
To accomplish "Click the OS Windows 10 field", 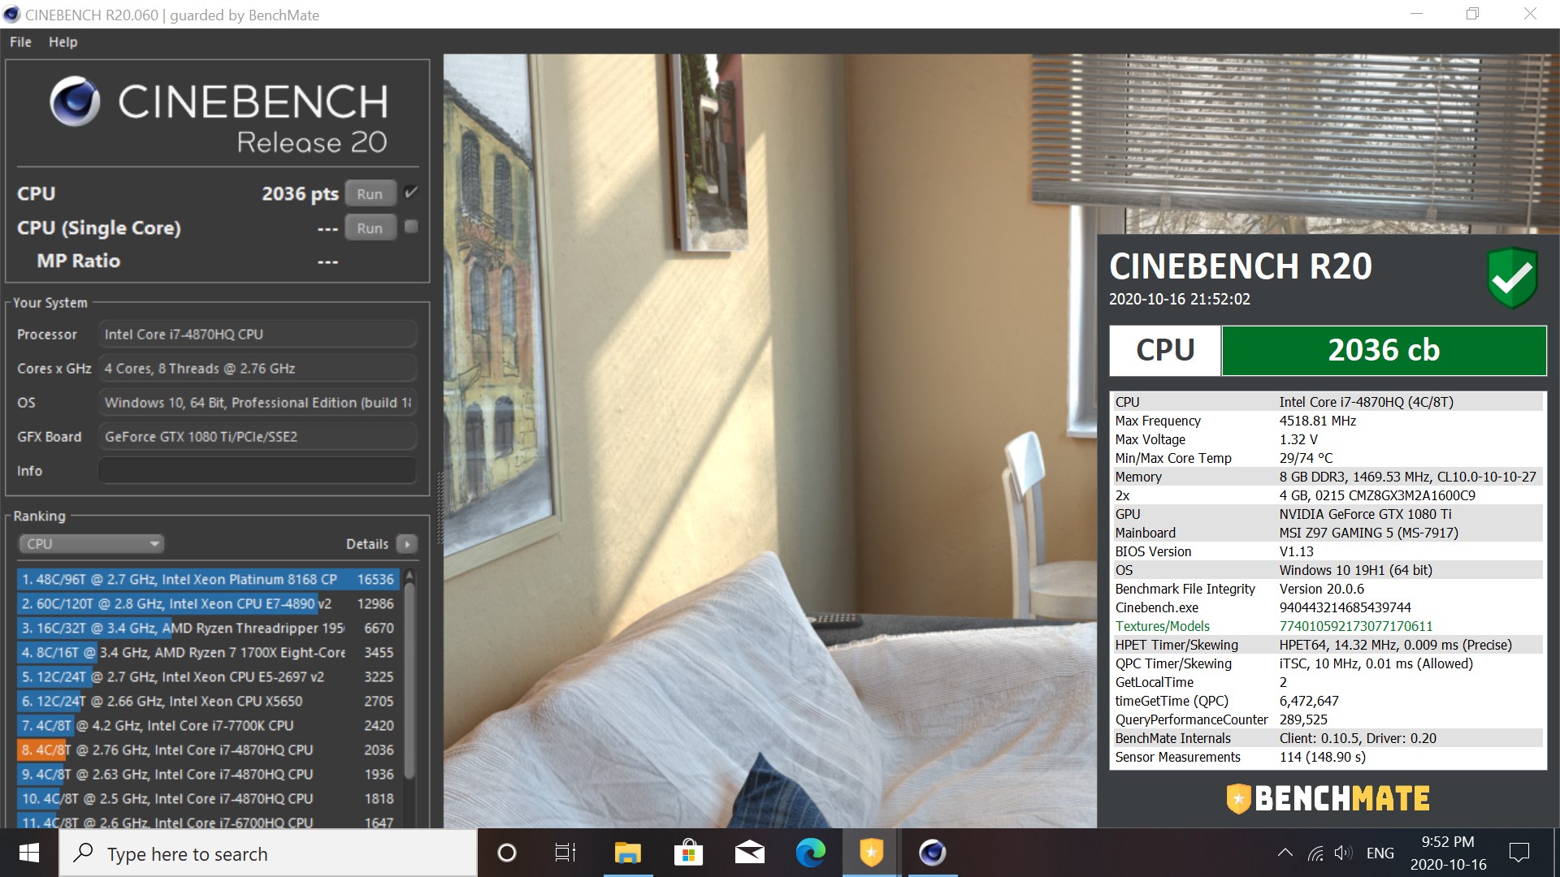I will [x=258, y=403].
